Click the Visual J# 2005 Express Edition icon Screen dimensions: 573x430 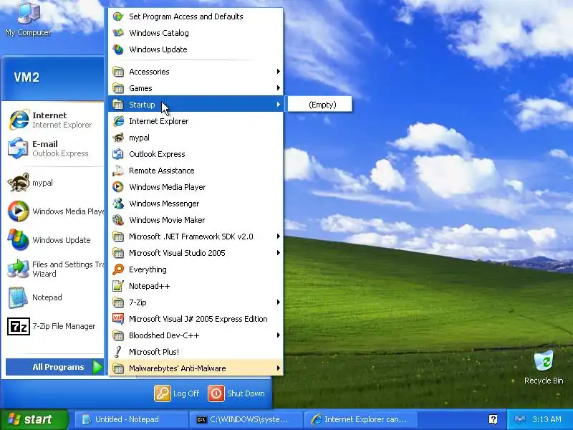pos(118,319)
